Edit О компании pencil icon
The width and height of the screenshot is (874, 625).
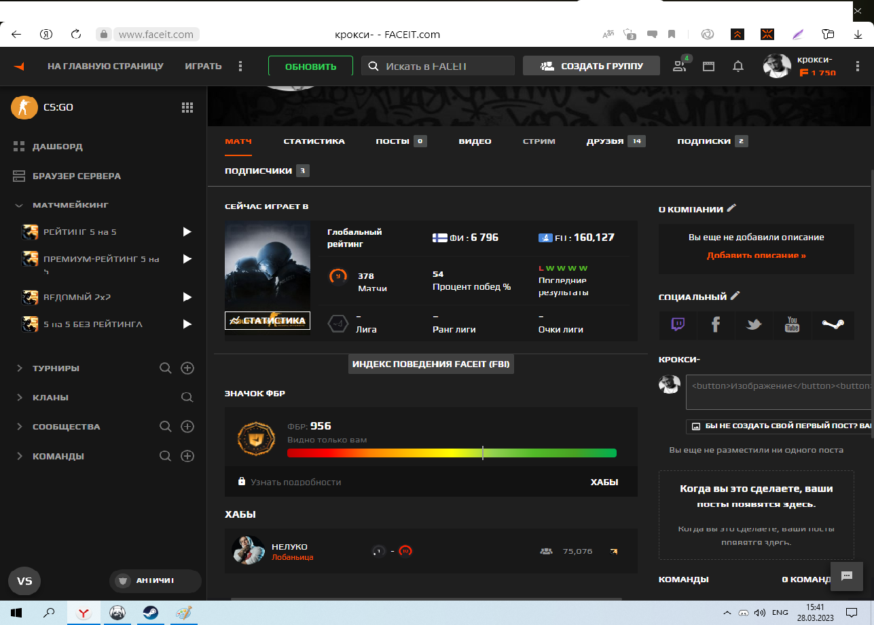tap(731, 208)
